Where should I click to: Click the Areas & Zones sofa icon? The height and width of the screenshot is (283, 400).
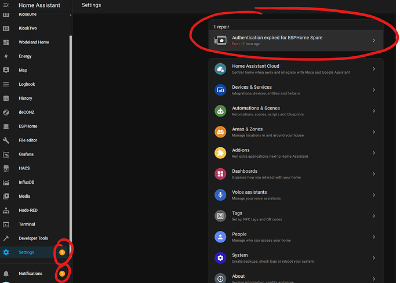[220, 132]
